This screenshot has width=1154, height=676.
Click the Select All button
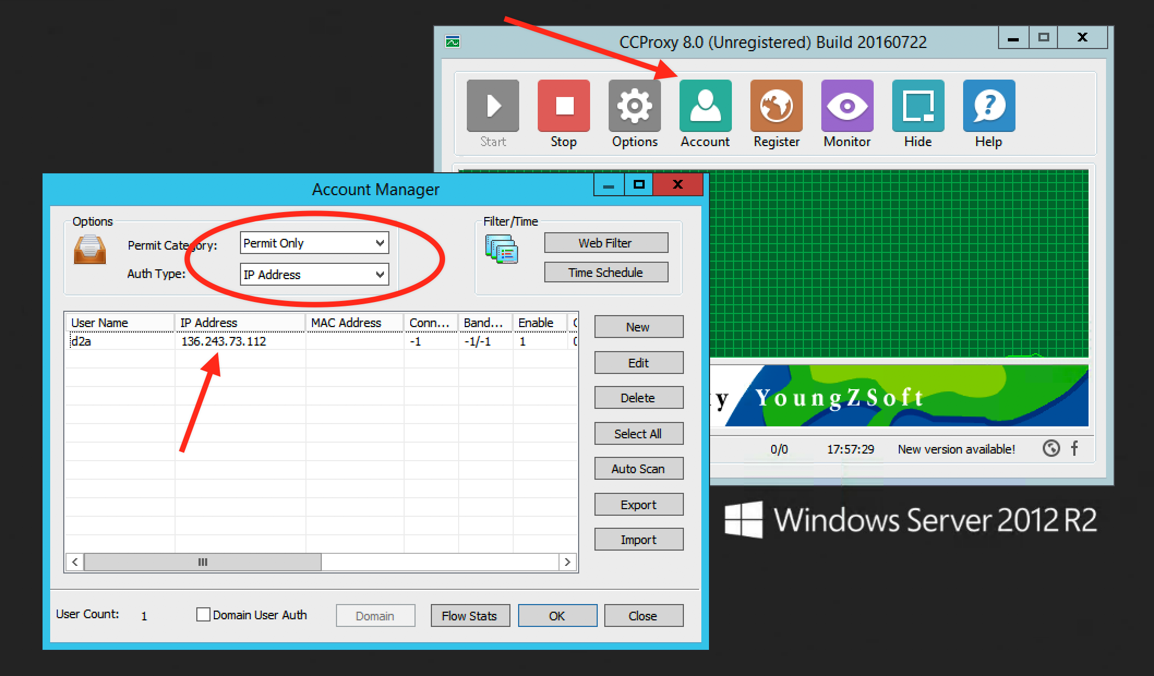point(639,433)
